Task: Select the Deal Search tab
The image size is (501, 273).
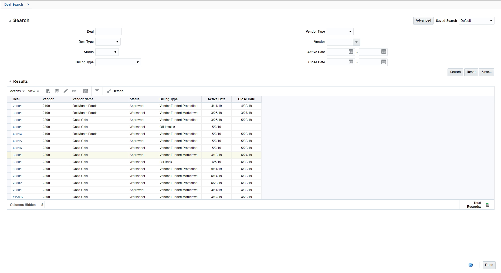Action: (13, 5)
